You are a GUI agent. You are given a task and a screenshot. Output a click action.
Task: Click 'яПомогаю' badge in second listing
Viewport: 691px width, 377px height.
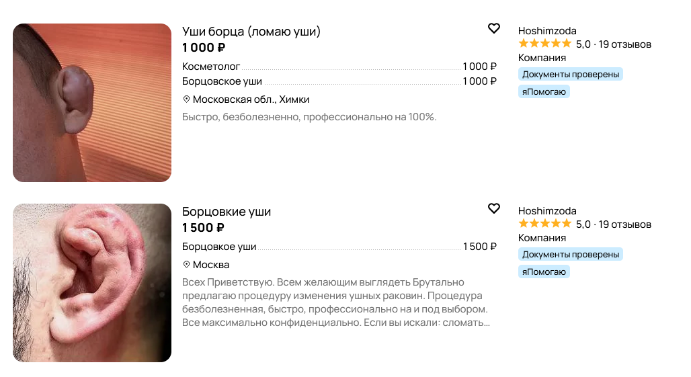544,271
